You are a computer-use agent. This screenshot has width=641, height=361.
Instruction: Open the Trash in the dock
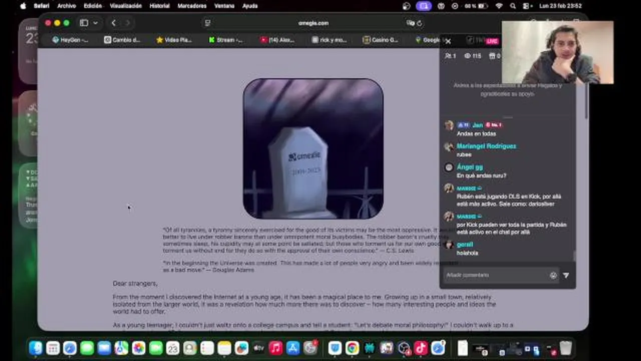pyautogui.click(x=566, y=348)
